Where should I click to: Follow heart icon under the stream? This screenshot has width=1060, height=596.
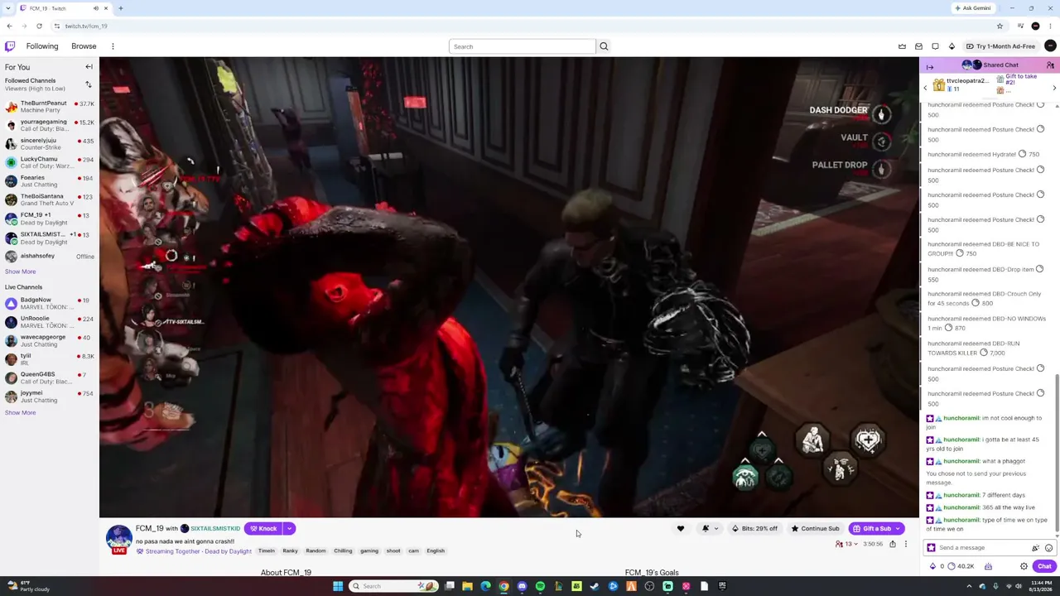point(681,529)
